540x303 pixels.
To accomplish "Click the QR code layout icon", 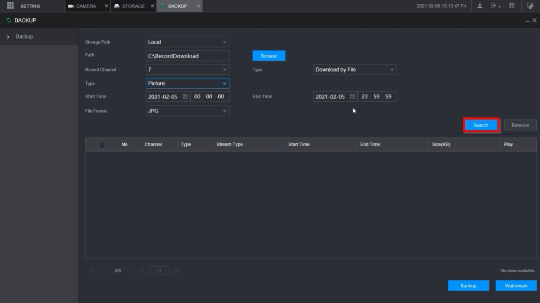I will pos(511,6).
